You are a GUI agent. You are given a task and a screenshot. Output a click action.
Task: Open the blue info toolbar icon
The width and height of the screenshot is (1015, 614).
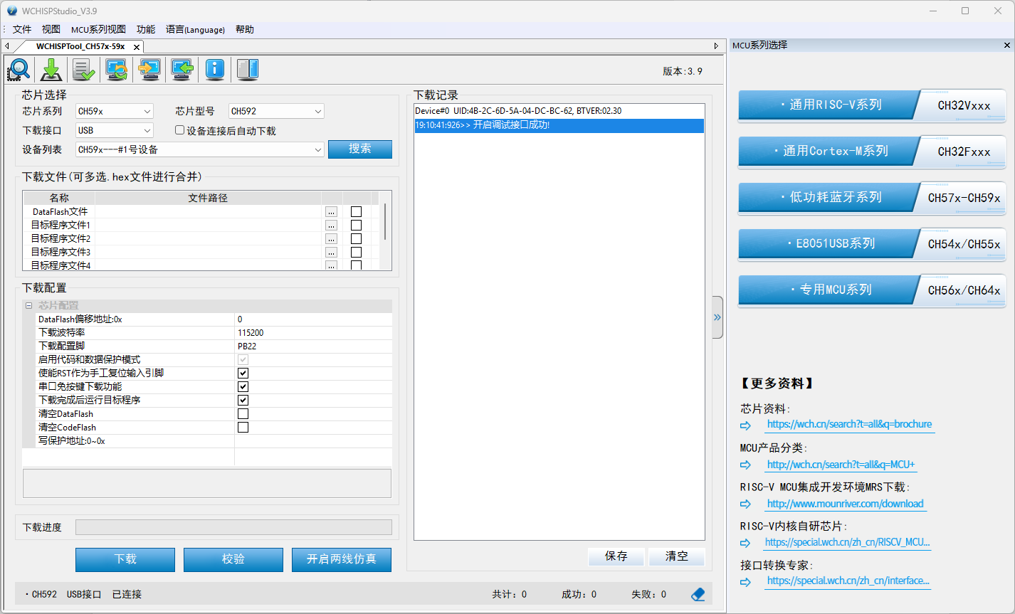tap(215, 70)
